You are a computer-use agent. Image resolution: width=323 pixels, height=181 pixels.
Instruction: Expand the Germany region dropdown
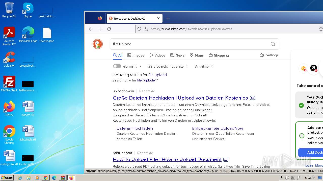tap(132, 66)
